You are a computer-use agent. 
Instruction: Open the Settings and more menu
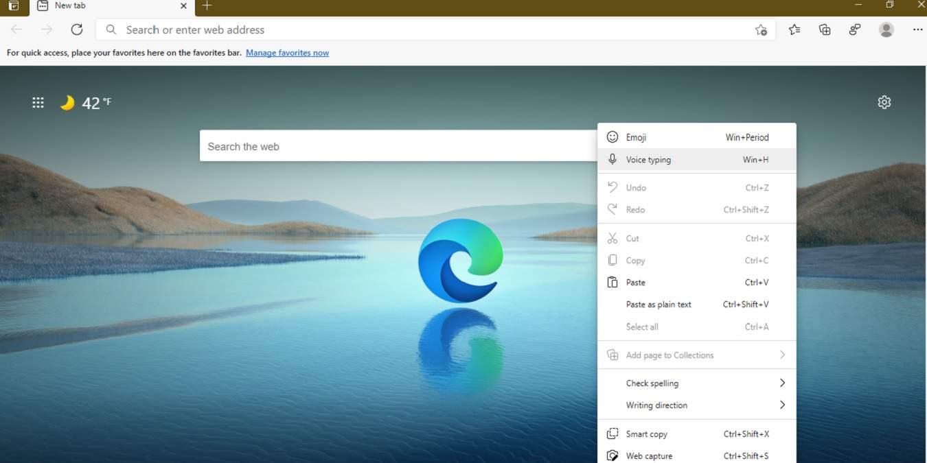918,29
